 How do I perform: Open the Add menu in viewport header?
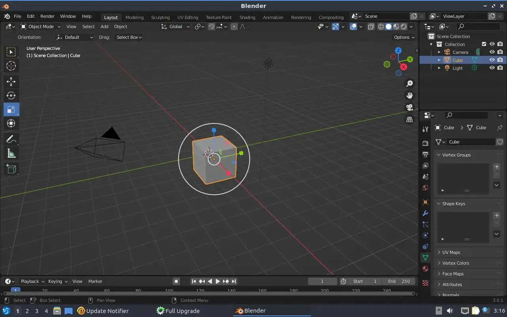(x=104, y=27)
